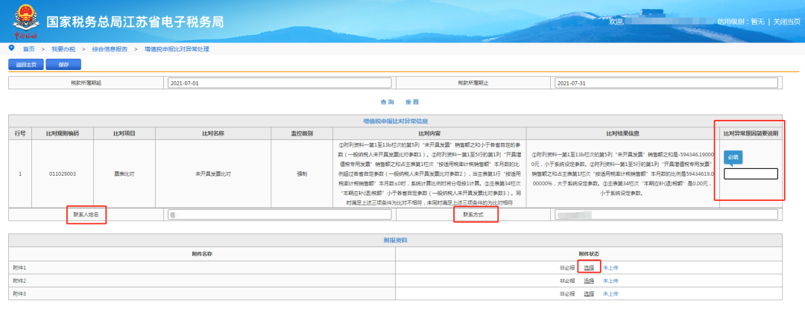Click 未上传 status for 附件3
805x309 pixels.
coord(610,294)
